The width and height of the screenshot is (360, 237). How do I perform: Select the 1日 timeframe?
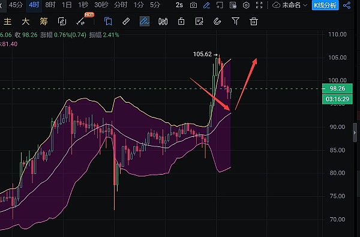[67, 5]
